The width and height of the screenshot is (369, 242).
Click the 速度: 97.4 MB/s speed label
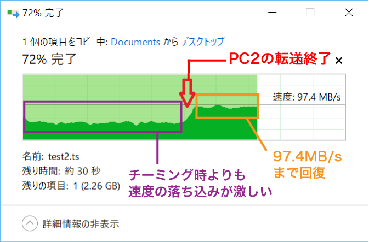click(308, 97)
